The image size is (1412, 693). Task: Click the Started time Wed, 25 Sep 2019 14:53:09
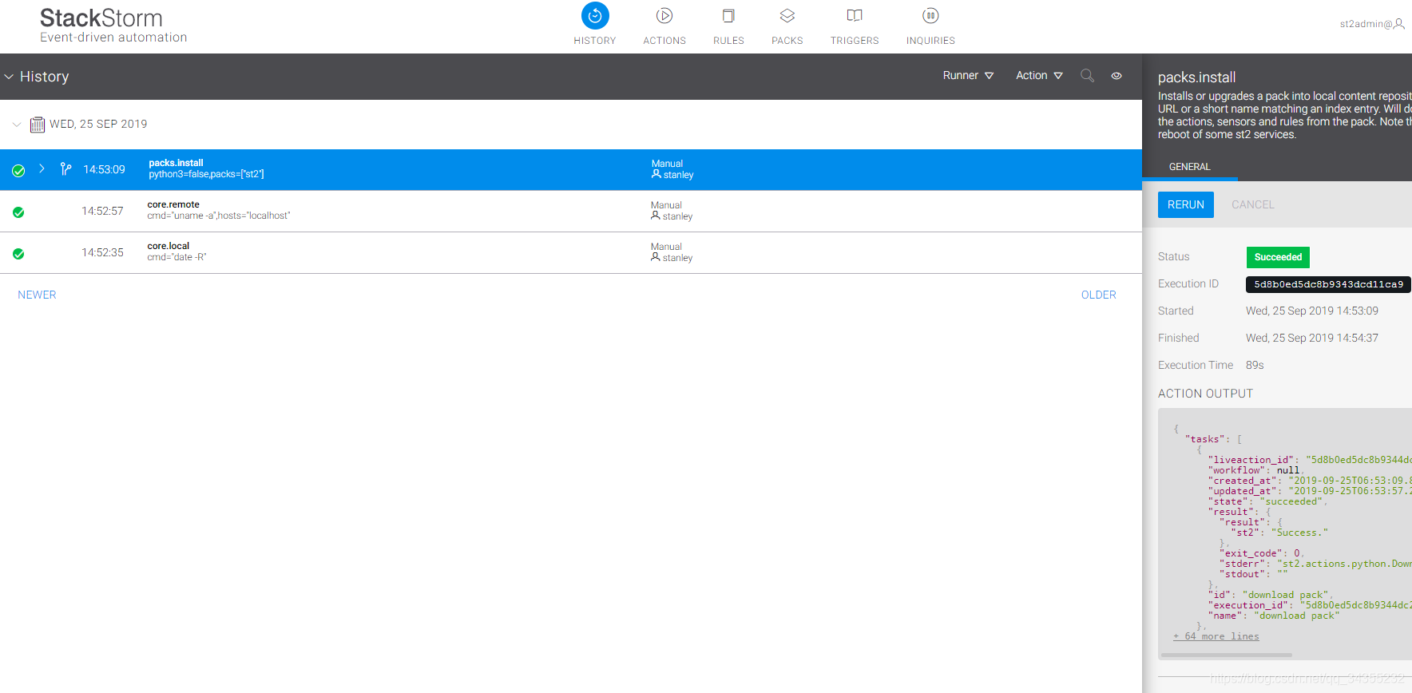(1312, 311)
